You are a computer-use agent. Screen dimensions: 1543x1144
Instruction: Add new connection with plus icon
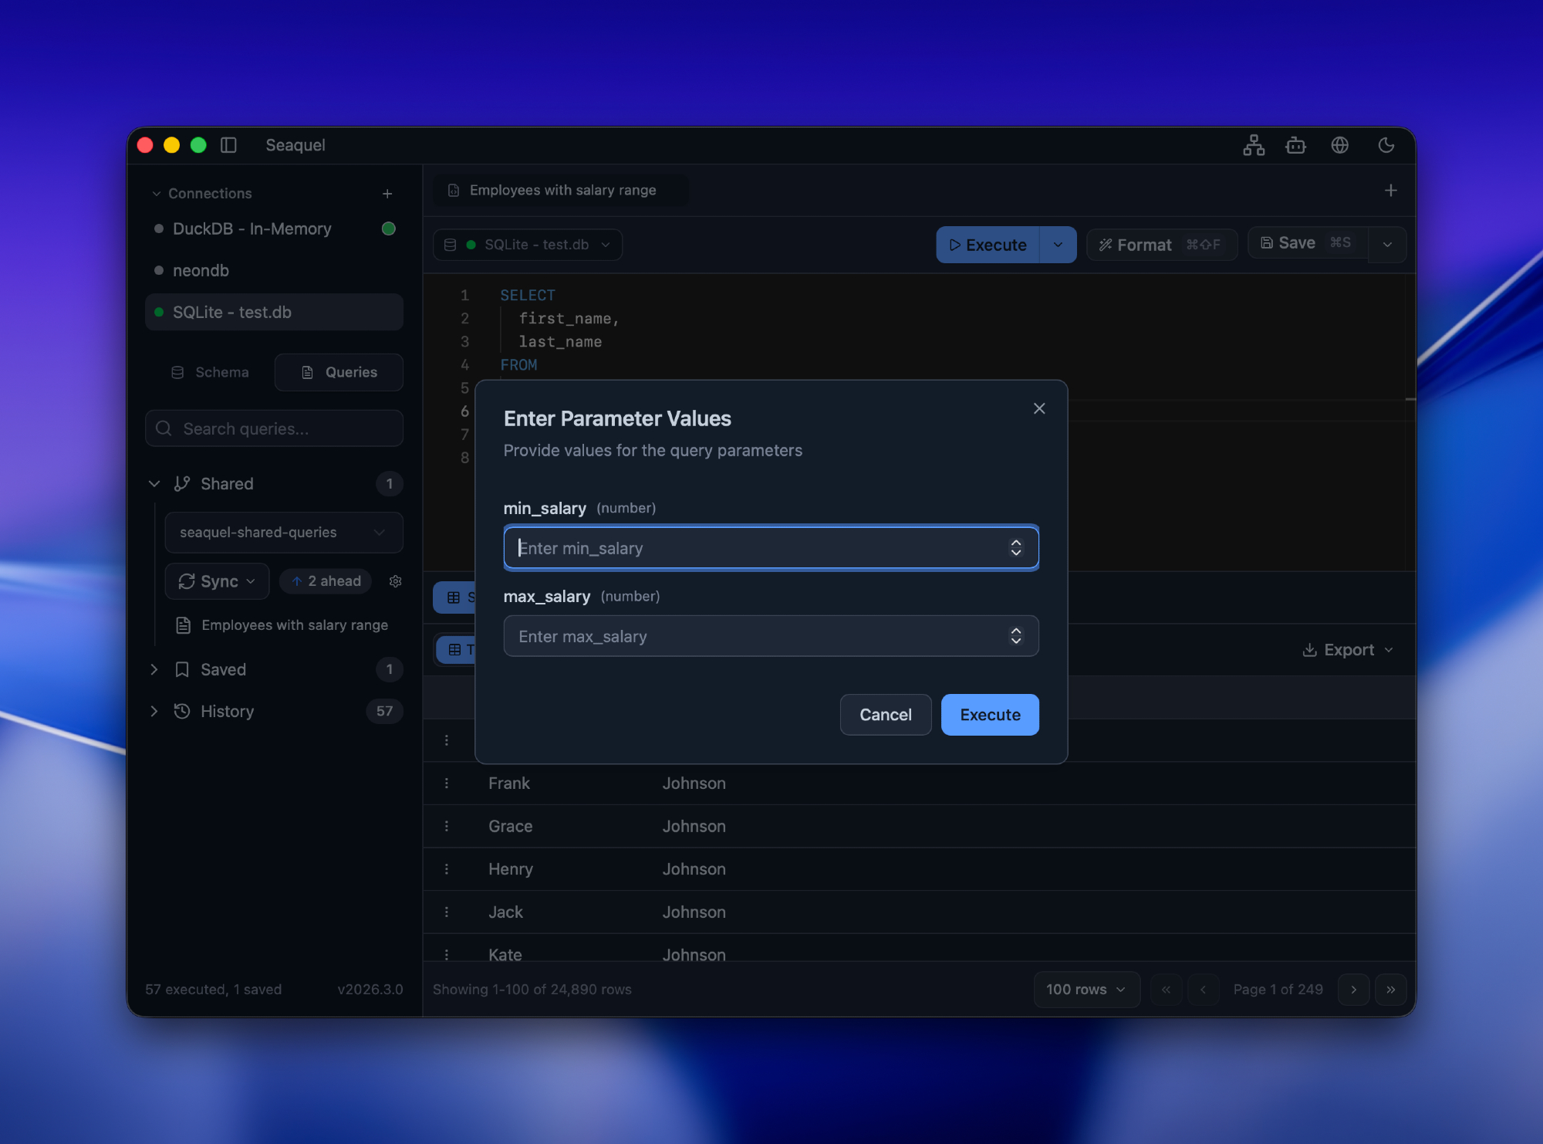click(387, 194)
